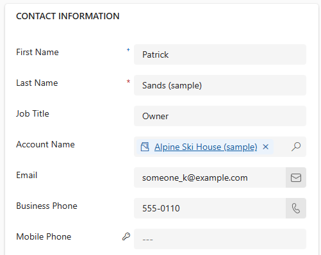
Task: Click the CONTACT INFORMATION section header
Action: 68,16
